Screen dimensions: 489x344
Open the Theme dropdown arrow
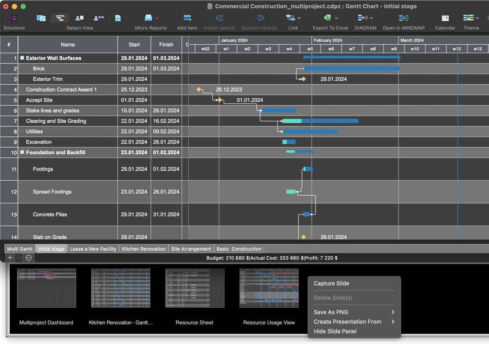(478, 18)
